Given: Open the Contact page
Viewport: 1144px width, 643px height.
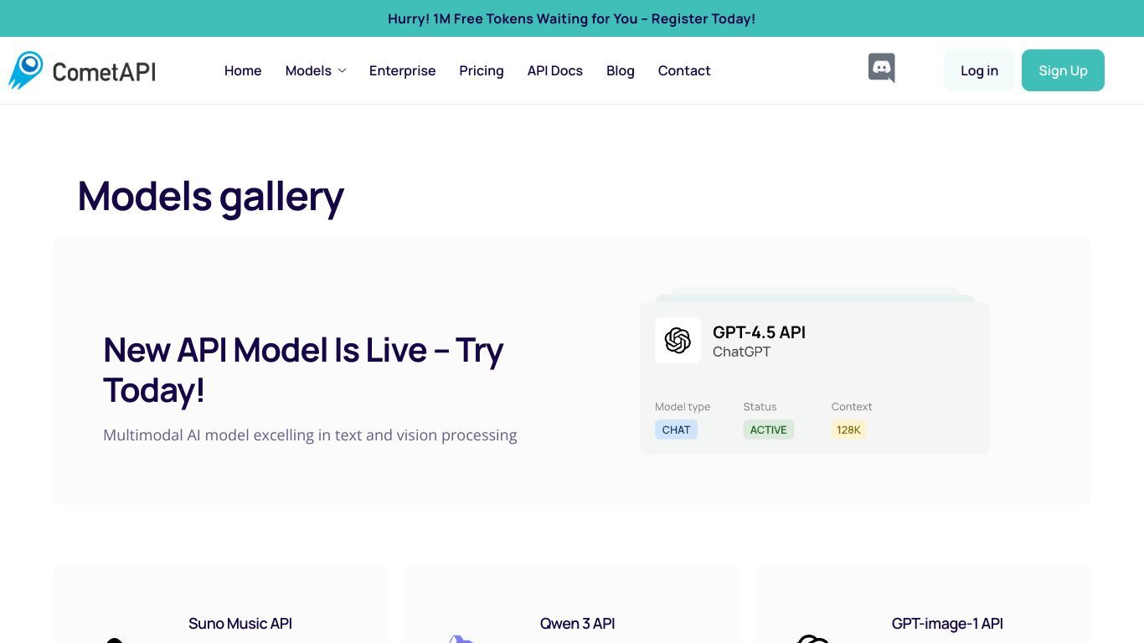Looking at the screenshot, I should coord(684,71).
